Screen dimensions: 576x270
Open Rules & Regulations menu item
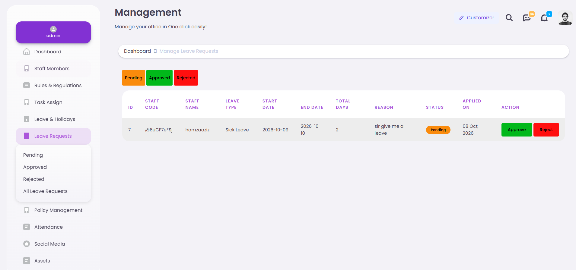(x=53, y=85)
